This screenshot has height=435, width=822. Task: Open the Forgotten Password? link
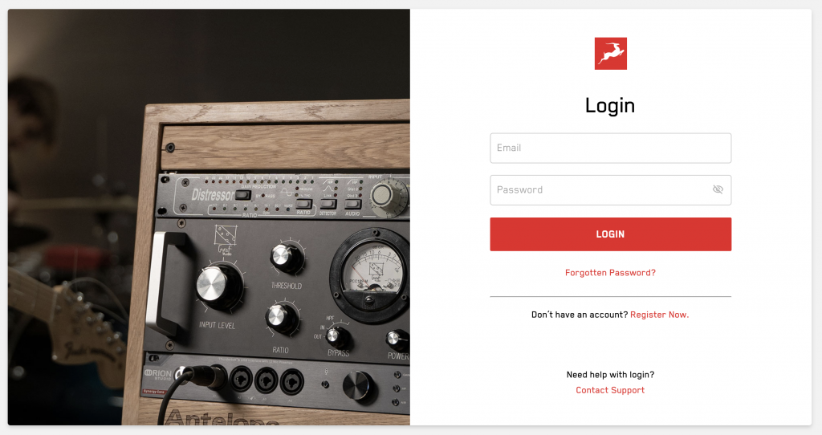610,273
